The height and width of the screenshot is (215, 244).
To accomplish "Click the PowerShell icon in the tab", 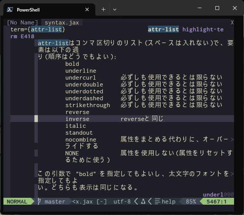I will 10,10.
